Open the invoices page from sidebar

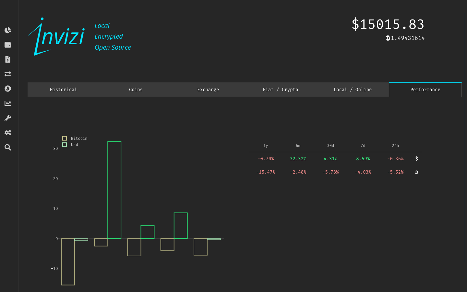tap(7, 59)
